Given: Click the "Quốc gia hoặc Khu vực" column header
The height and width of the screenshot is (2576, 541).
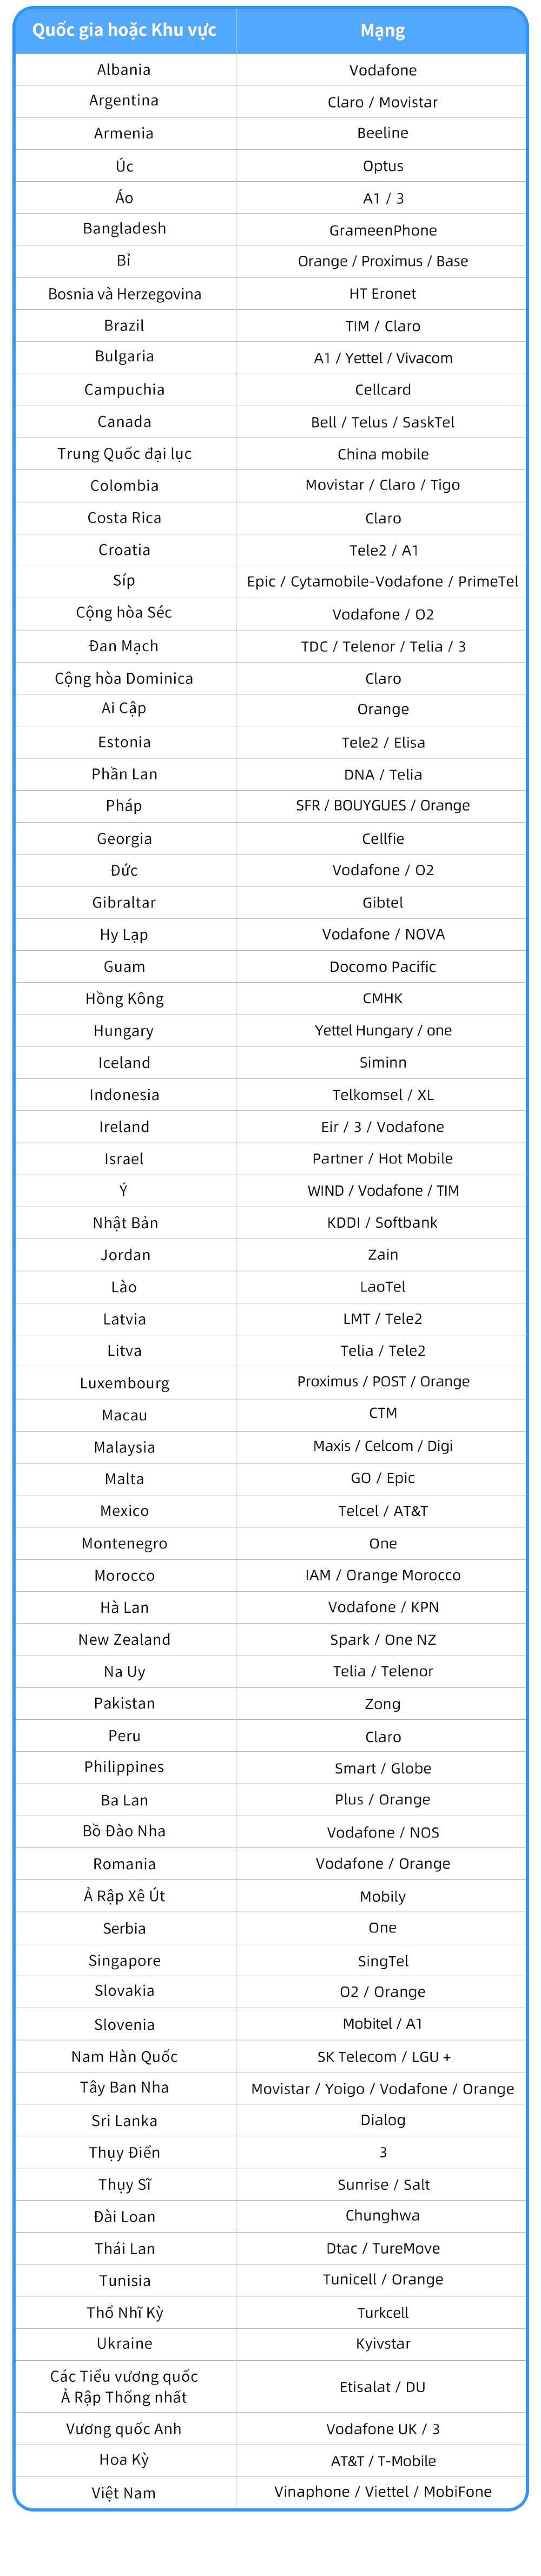Looking at the screenshot, I should (x=124, y=30).
